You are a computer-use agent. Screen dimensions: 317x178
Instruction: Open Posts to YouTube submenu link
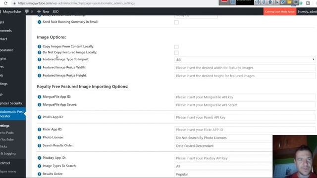13,139
